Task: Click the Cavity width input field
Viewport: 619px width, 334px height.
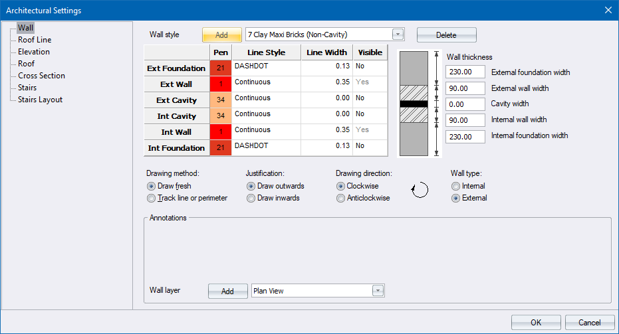Action: tap(465, 104)
